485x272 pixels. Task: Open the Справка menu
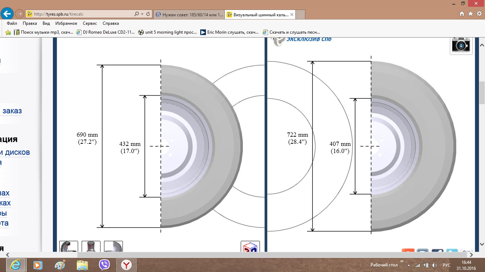point(111,23)
